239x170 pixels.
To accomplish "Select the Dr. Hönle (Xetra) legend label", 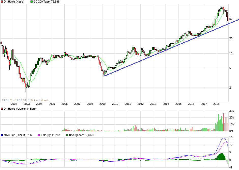I will (14, 2).
